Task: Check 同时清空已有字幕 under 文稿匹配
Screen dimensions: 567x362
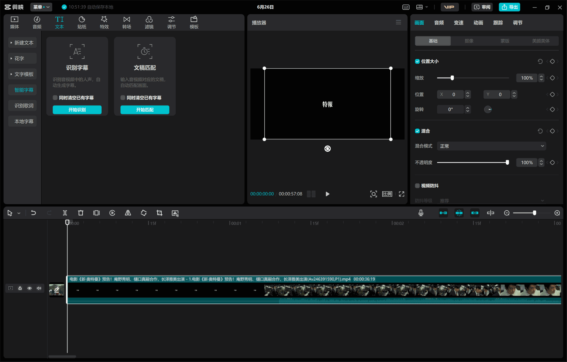Action: point(123,98)
